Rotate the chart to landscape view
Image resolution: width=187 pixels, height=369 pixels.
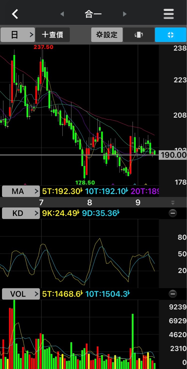139,35
